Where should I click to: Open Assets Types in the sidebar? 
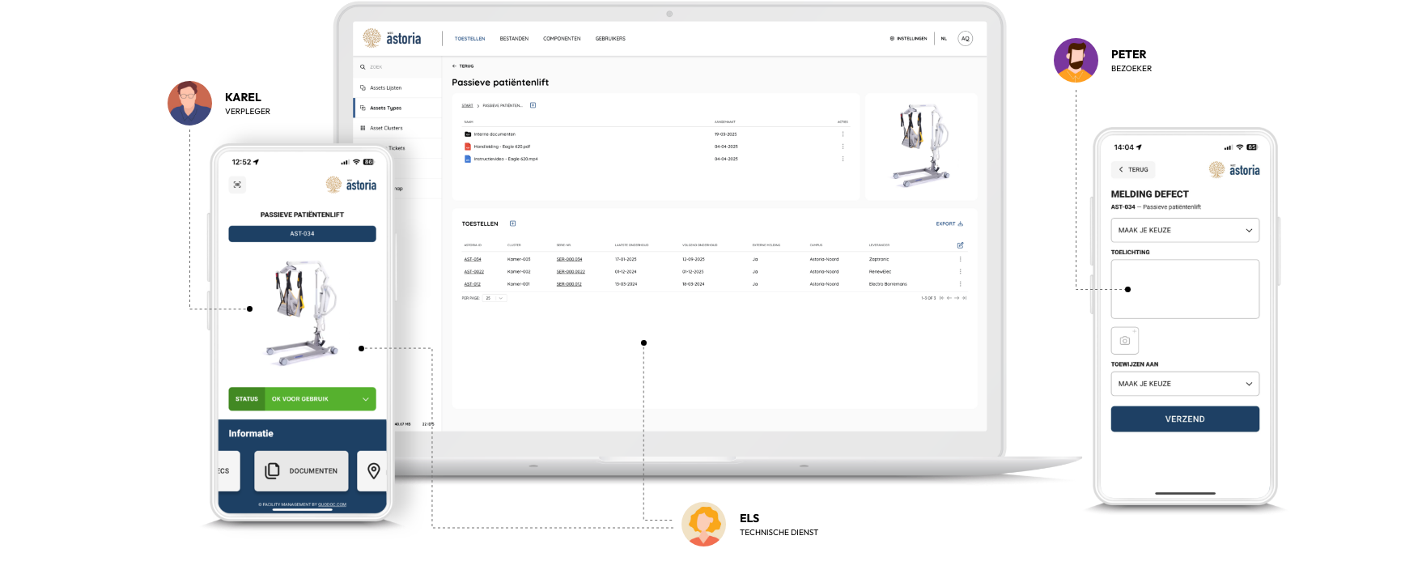coord(398,108)
